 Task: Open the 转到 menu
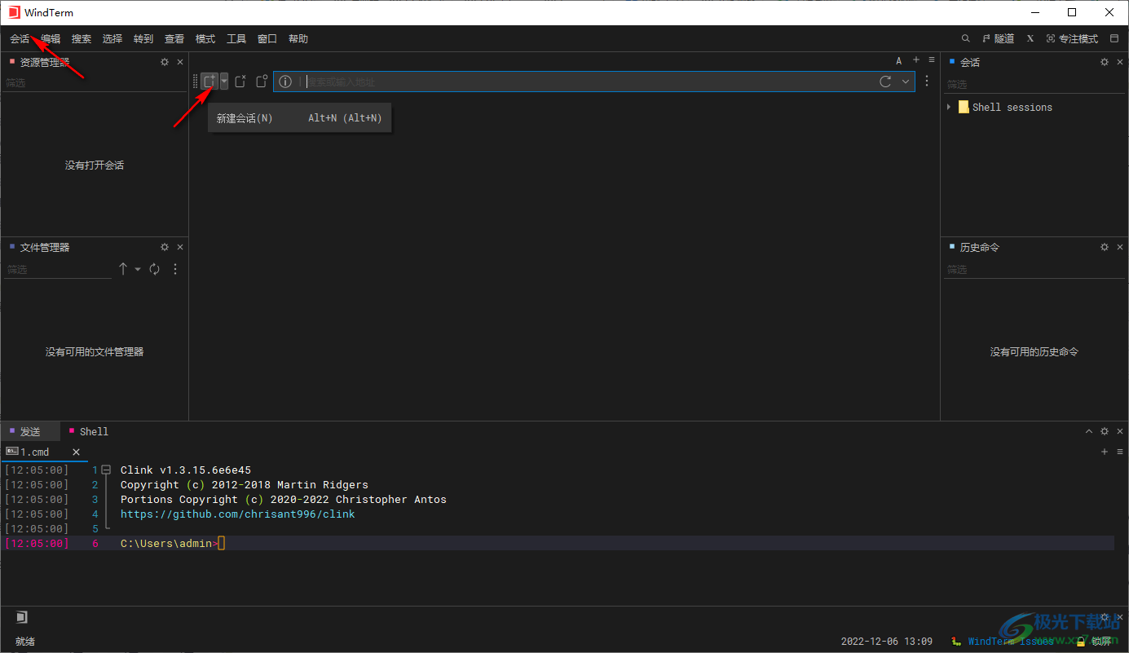[x=143, y=39]
